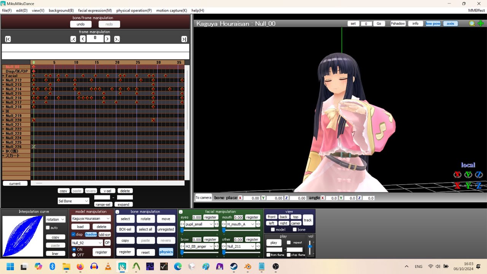
Task: Click the yellow magnifier zoom icon in viewport
Action: coord(472,24)
